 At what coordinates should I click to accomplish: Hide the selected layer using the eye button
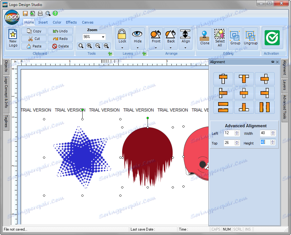point(137,38)
